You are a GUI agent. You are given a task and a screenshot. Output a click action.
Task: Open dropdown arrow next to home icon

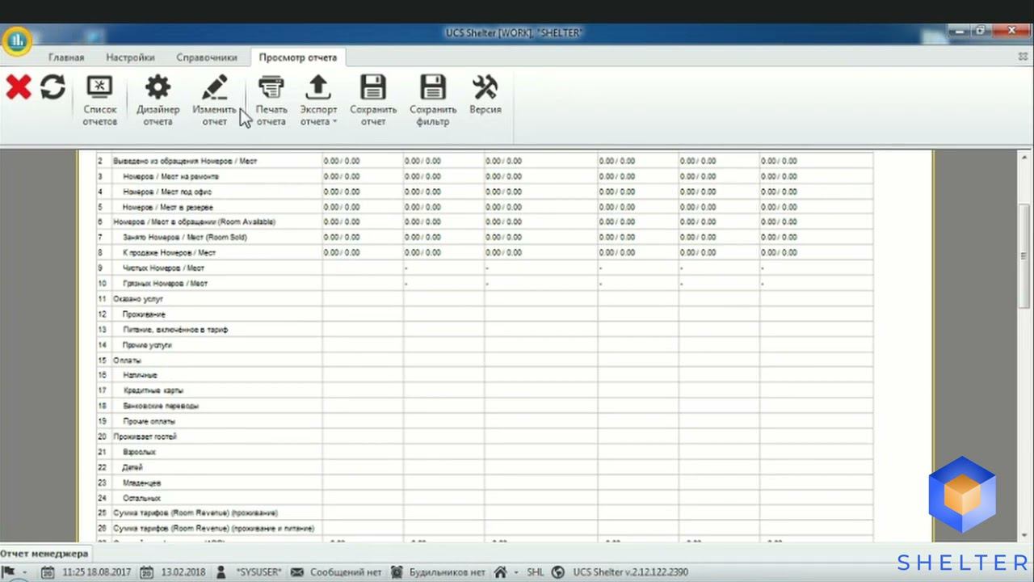tap(515, 572)
